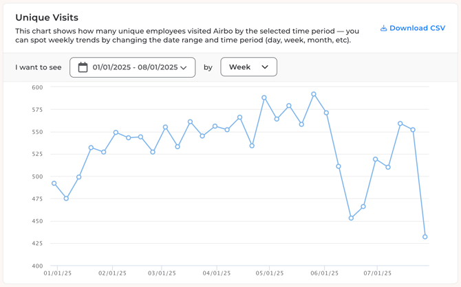The height and width of the screenshot is (287, 461).
Task: Click the last data point near 432
Action: click(425, 237)
